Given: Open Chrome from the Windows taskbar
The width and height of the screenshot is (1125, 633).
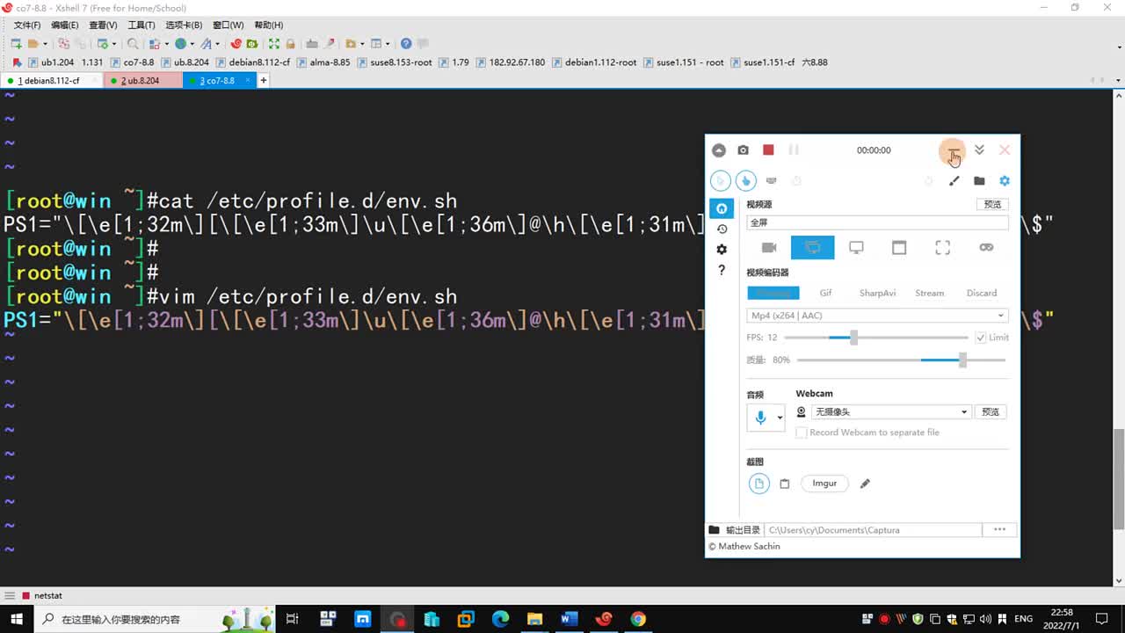Looking at the screenshot, I should 638,619.
